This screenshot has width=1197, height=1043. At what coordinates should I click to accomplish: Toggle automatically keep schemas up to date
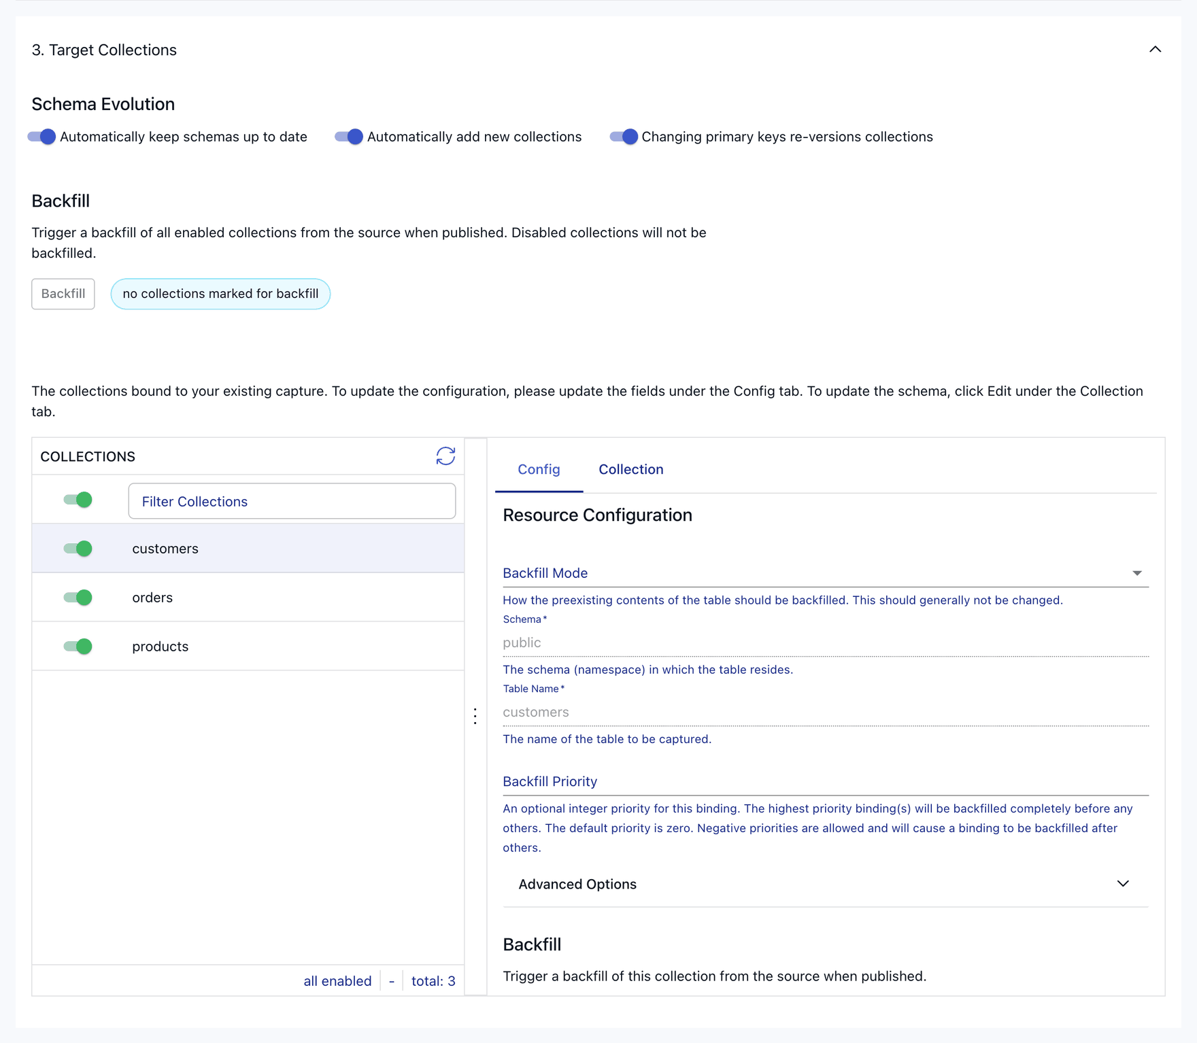(42, 137)
